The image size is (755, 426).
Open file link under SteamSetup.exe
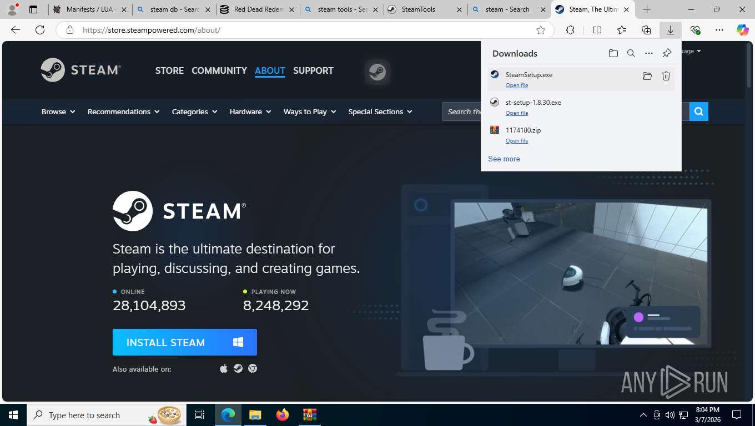point(517,85)
